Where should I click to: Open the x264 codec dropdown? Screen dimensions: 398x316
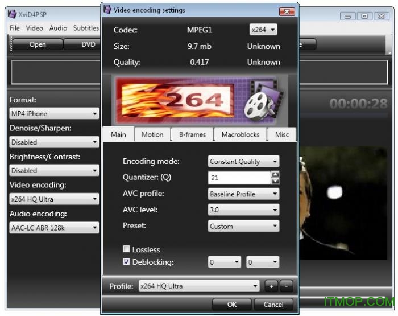[x=263, y=30]
